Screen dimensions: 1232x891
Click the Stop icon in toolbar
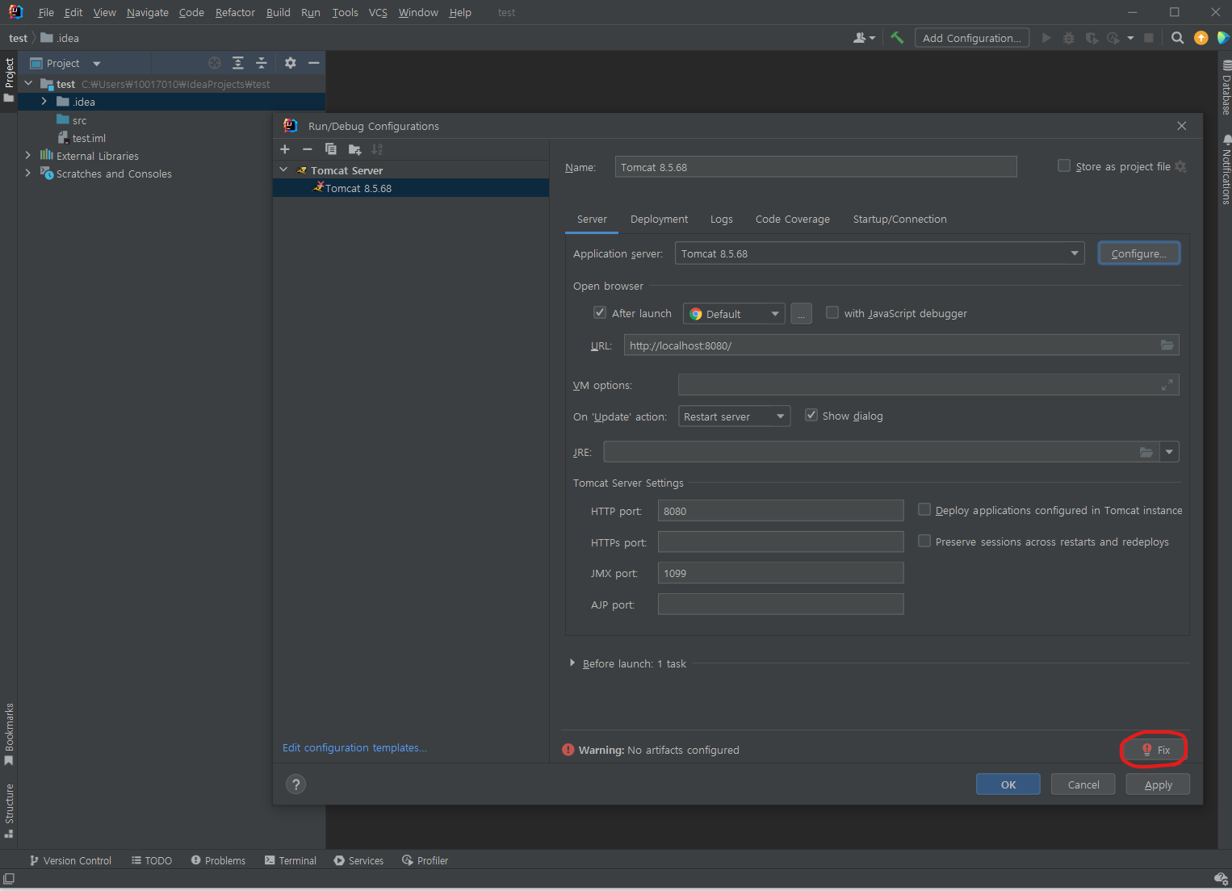click(x=1149, y=38)
